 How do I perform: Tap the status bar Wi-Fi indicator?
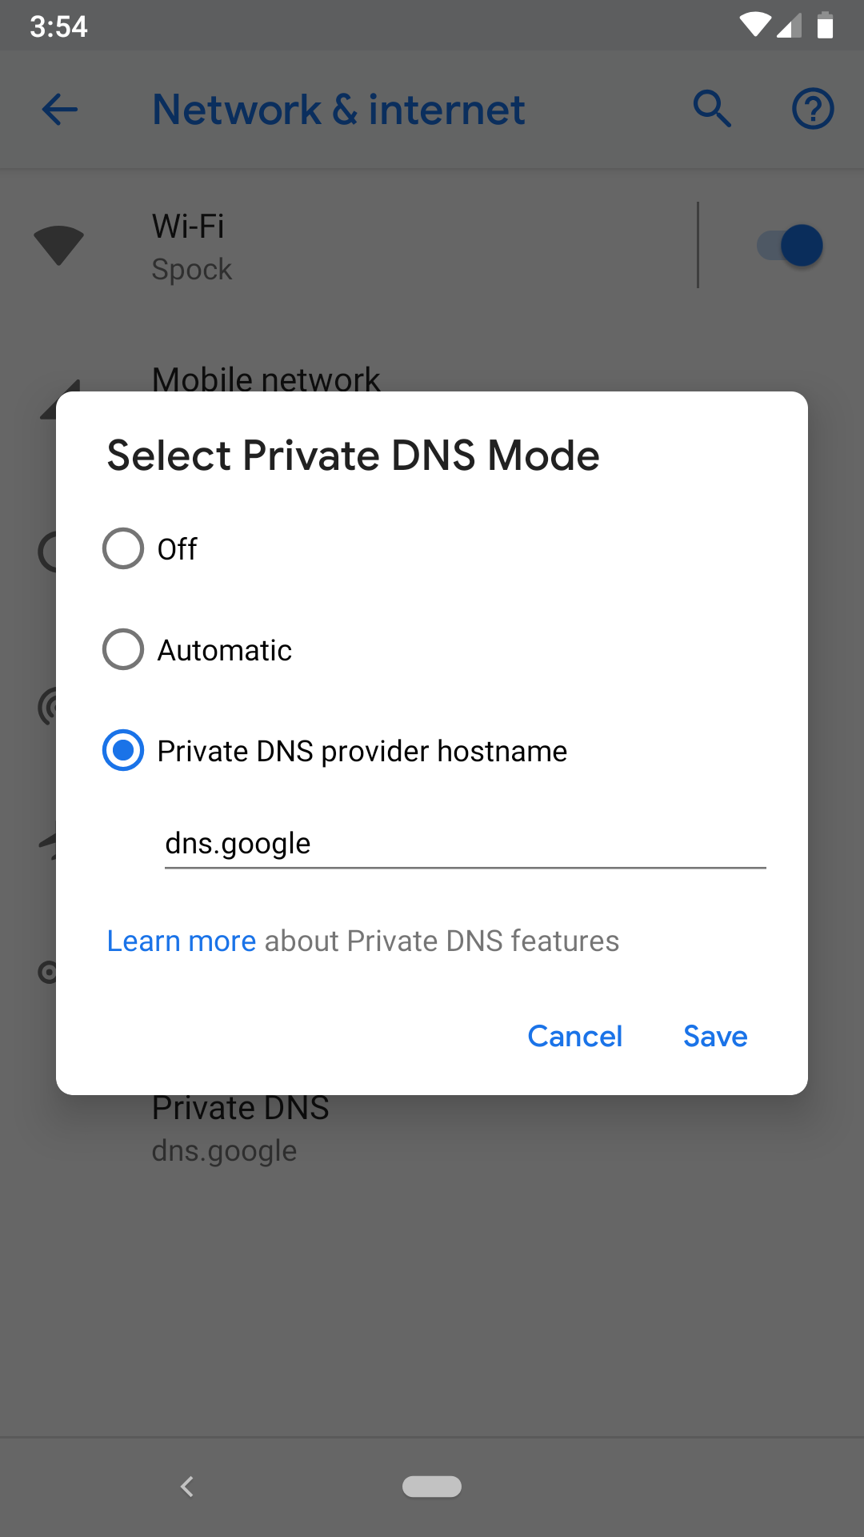click(x=754, y=25)
